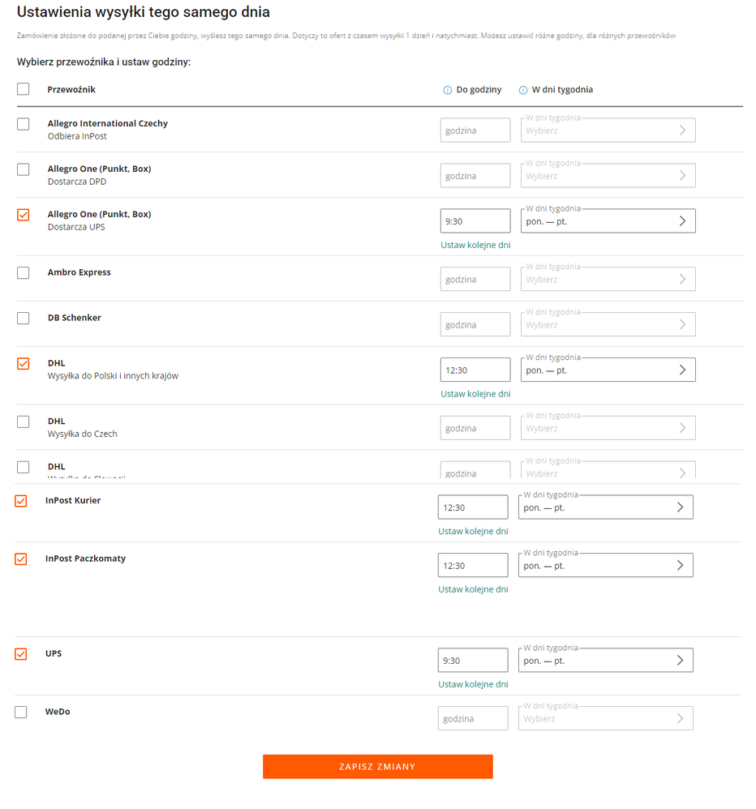Expand weekdays selector for InPost Paczkomaty
This screenshot has height=809, width=756.
[x=605, y=565]
